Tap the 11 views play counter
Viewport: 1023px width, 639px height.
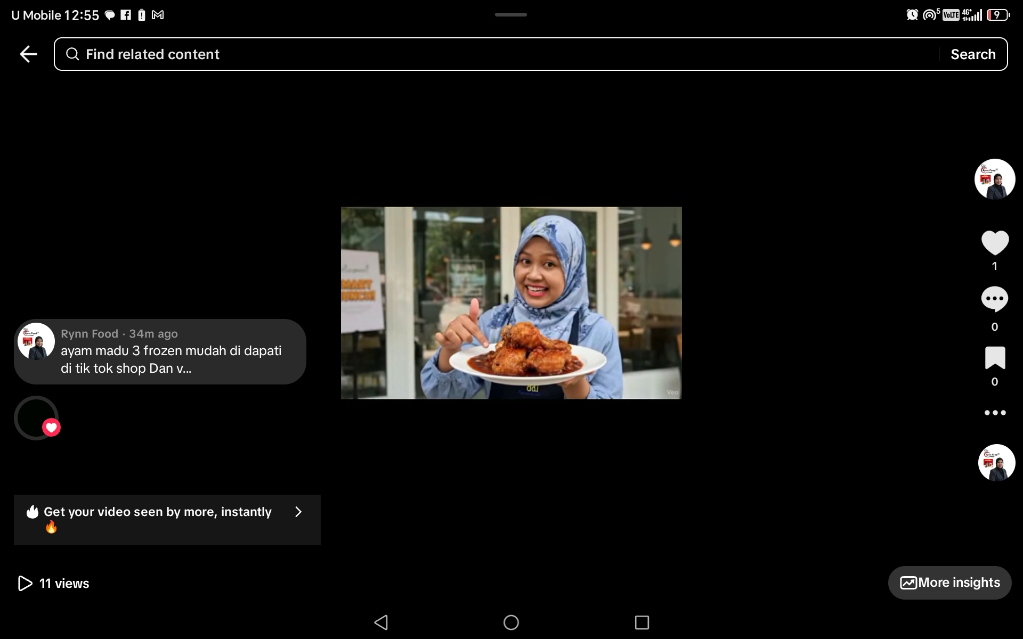click(54, 583)
